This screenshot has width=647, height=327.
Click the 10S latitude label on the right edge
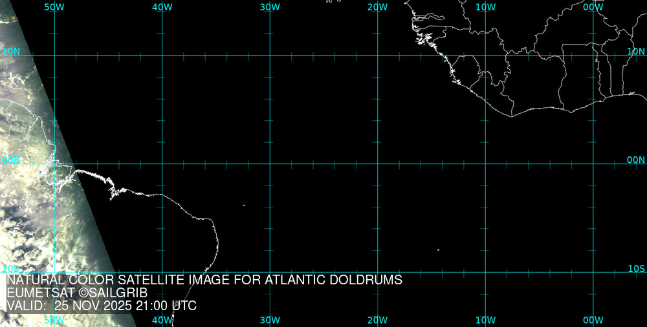[x=636, y=268]
